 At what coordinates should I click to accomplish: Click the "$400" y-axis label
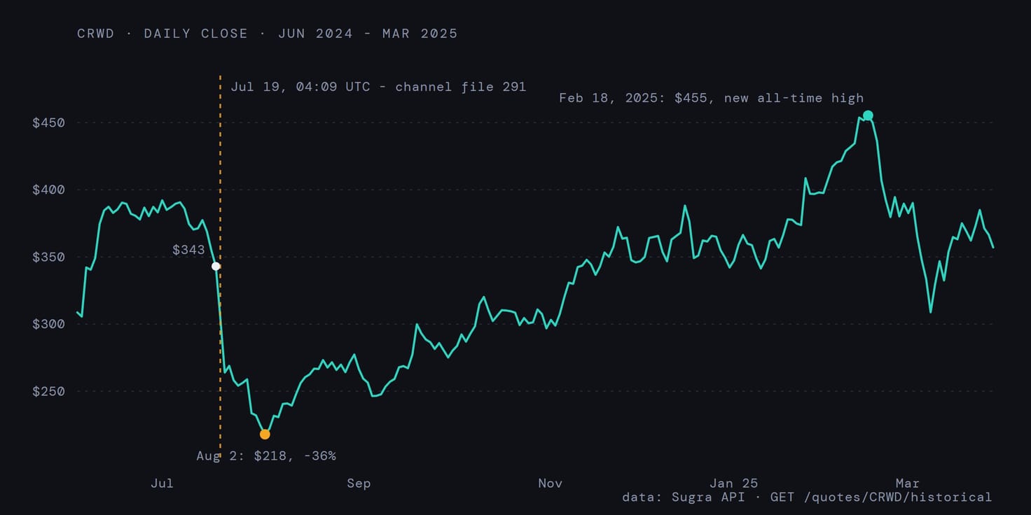point(48,190)
